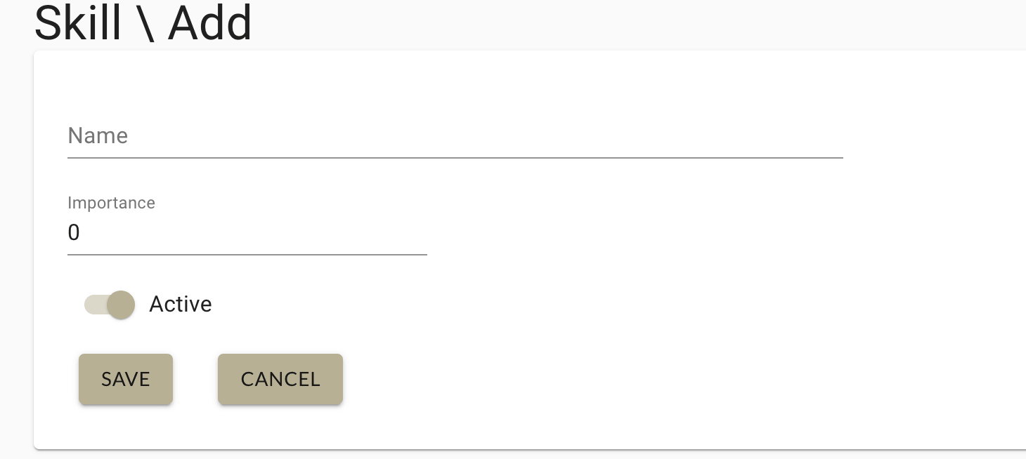The height and width of the screenshot is (459, 1026).
Task: Click the Active label text
Action: click(x=180, y=305)
